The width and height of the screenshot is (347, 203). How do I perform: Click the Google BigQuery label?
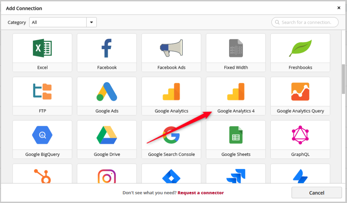click(x=42, y=154)
